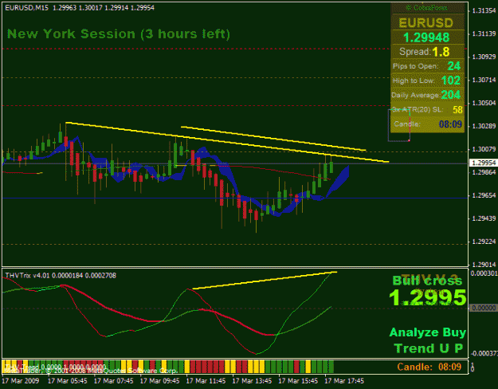Click the 17 Mar 07:45 time label
Image resolution: width=498 pixels, height=389 pixels.
pyautogui.click(x=114, y=381)
